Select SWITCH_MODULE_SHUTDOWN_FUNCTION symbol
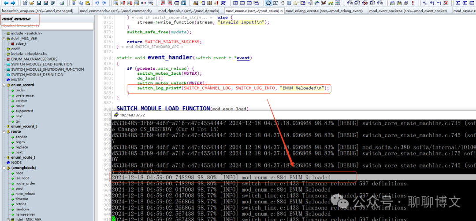The width and height of the screenshot is (476, 221). coord(47,69)
